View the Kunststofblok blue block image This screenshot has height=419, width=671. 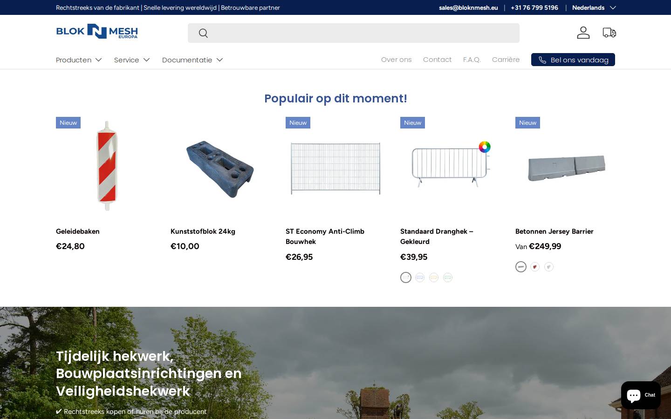tap(220, 169)
